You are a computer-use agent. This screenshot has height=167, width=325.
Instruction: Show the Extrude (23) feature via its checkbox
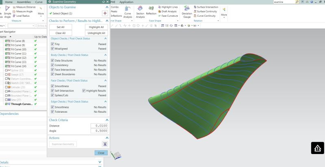[6, 87]
